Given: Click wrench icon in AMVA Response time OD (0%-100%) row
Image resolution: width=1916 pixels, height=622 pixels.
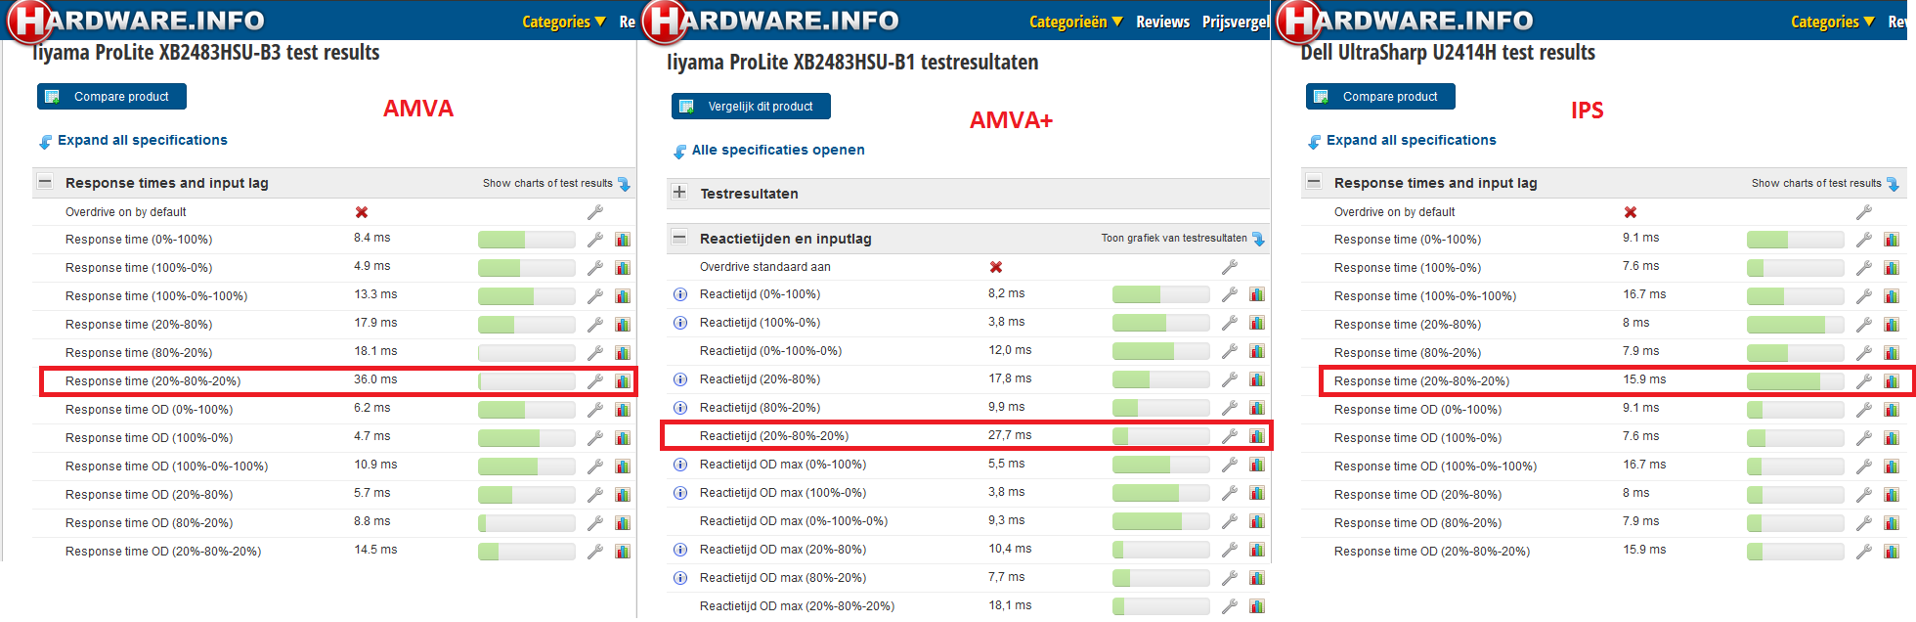Looking at the screenshot, I should pyautogui.click(x=594, y=410).
